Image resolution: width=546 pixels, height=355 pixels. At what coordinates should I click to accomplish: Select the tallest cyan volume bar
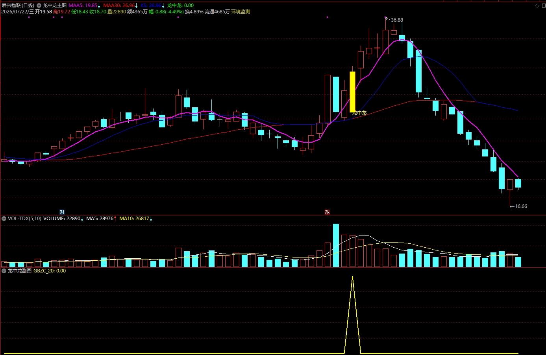[336, 245]
